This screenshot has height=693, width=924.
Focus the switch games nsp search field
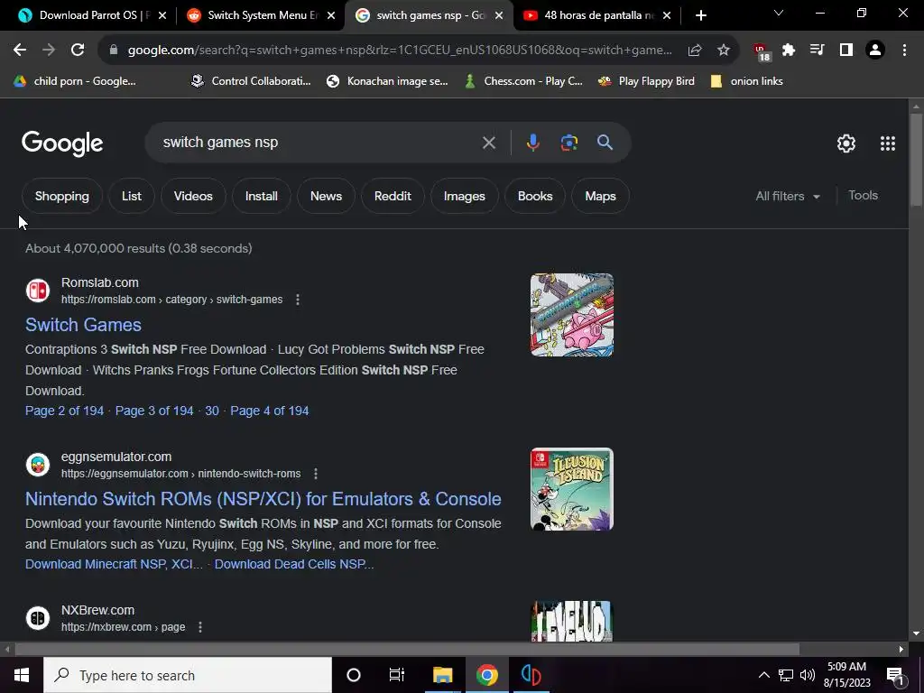click(x=319, y=143)
